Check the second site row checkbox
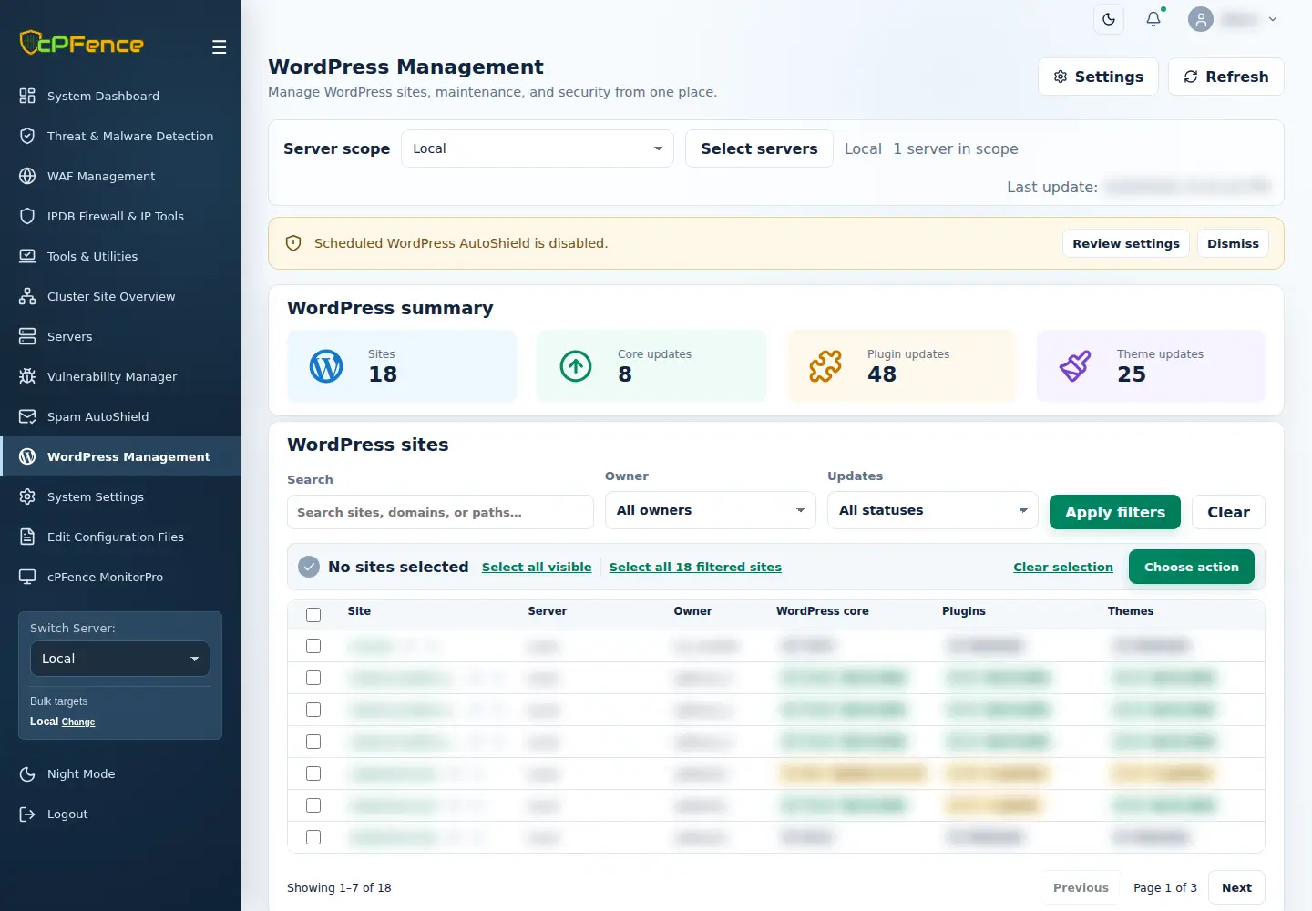Image resolution: width=1312 pixels, height=911 pixels. [x=313, y=678]
